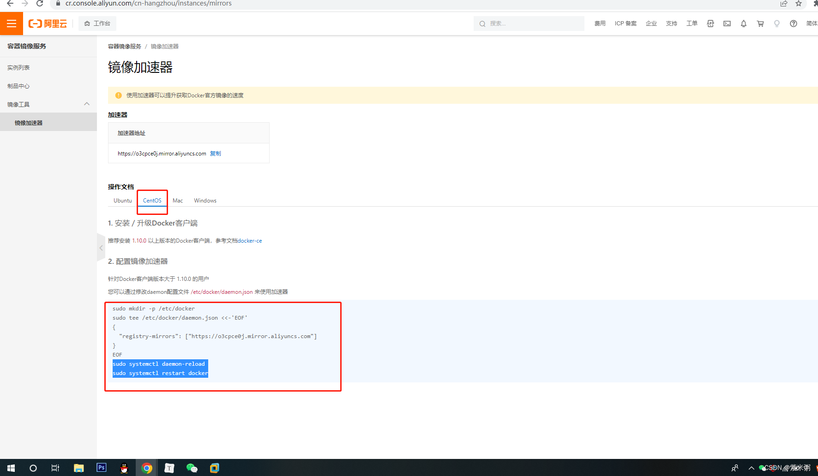Click the share page icon in address bar

784,4
